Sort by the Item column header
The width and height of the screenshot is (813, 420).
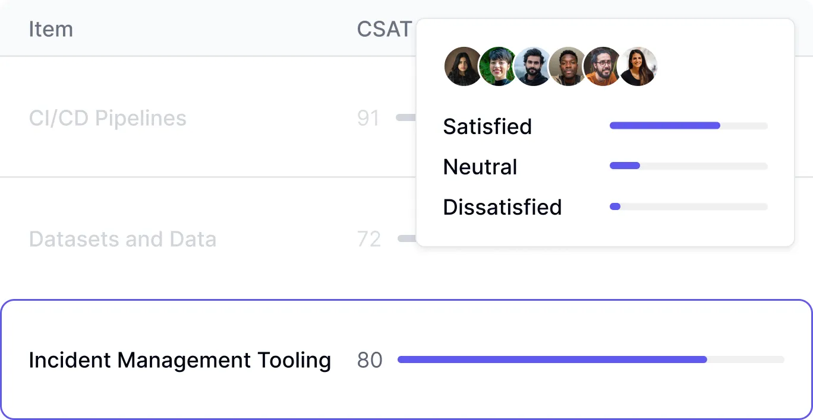pos(51,29)
